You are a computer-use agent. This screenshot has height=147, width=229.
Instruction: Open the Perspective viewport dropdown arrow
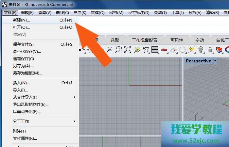point(215,61)
